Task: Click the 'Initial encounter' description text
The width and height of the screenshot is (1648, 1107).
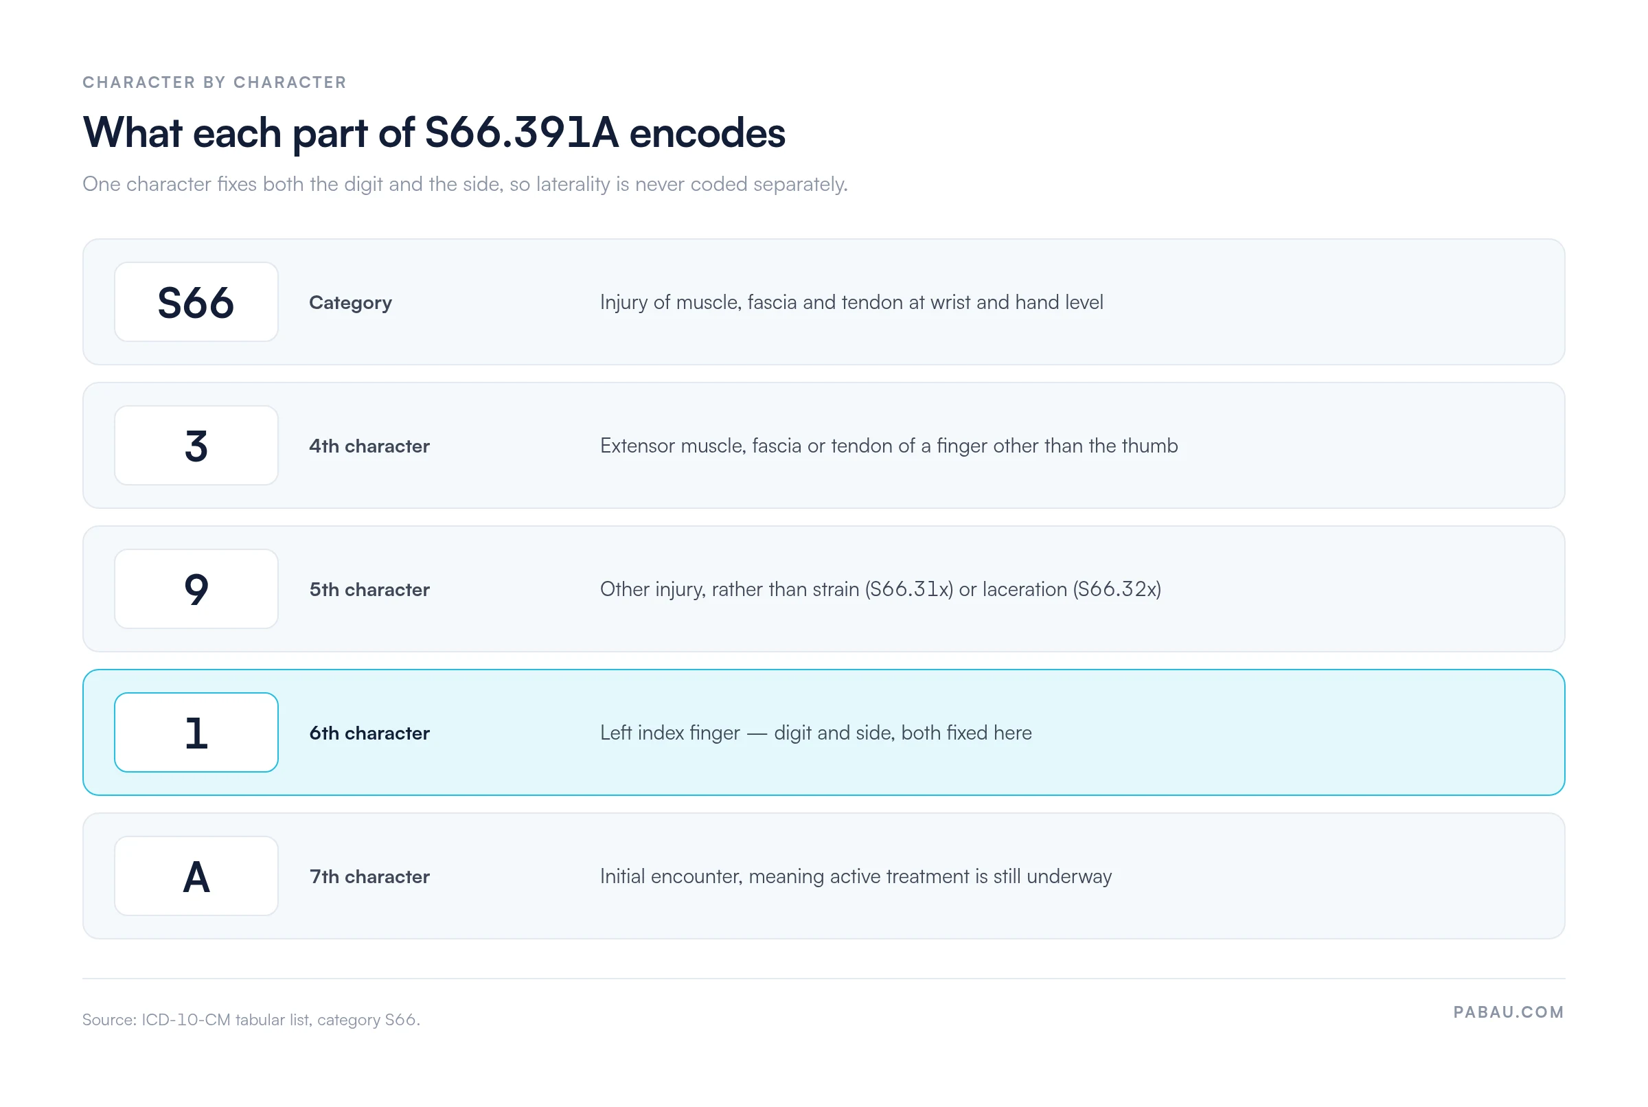Action: coord(856,876)
